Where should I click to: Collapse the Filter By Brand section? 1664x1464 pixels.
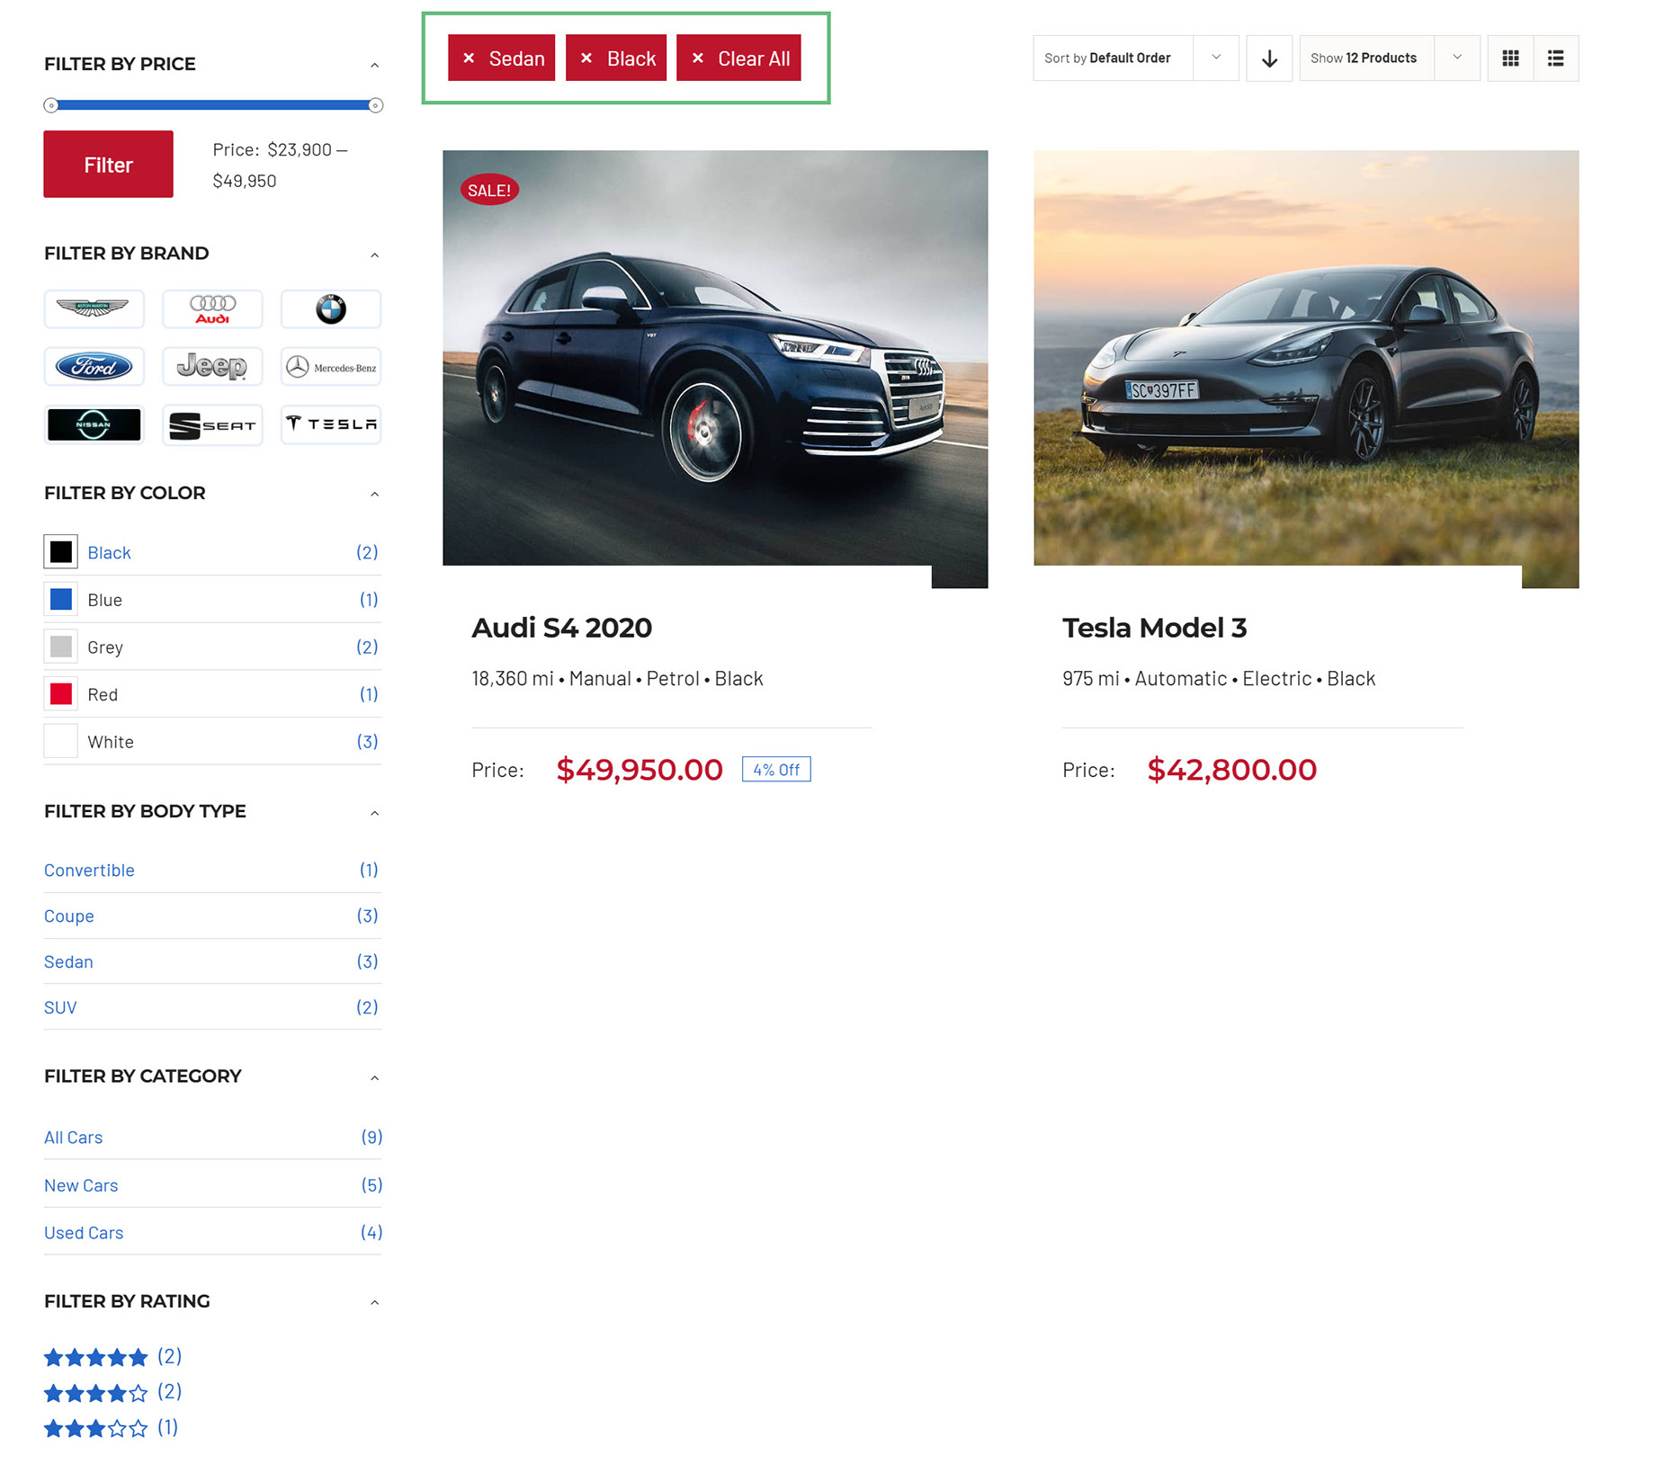375,254
